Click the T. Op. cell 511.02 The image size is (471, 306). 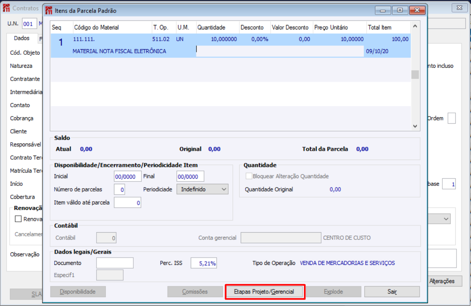pyautogui.click(x=161, y=39)
